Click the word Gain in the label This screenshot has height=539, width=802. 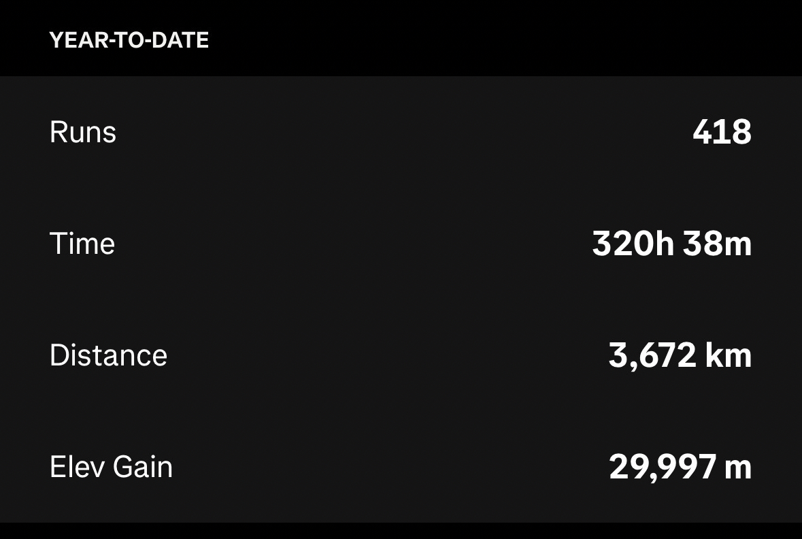[x=142, y=467]
